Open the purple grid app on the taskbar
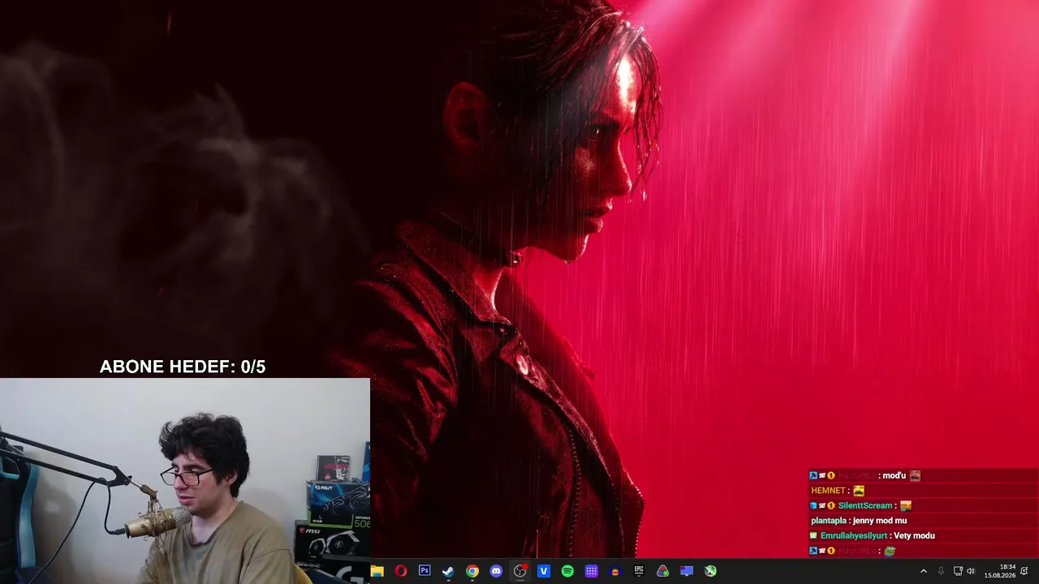 coord(592,571)
